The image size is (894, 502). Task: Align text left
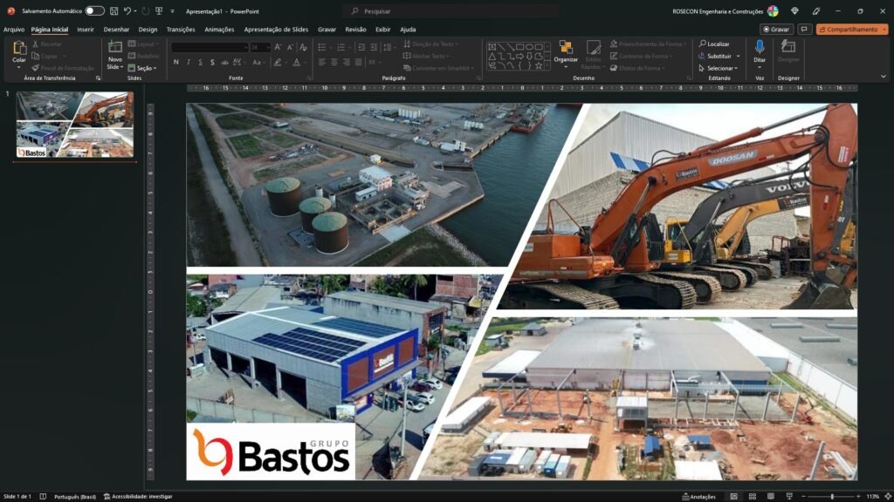coord(322,62)
